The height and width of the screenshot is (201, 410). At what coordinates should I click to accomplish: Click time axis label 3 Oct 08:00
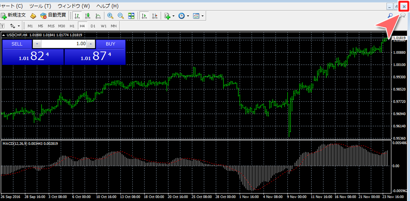(58, 196)
